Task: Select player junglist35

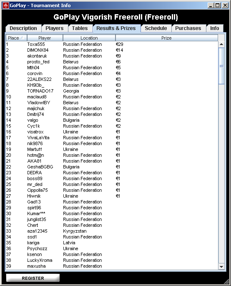Action: pyautogui.click(x=37, y=219)
